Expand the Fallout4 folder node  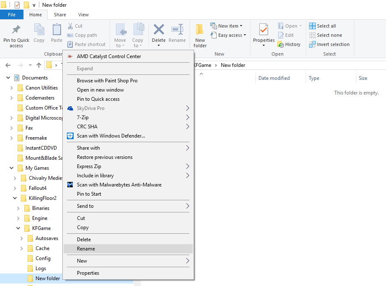coord(15,188)
